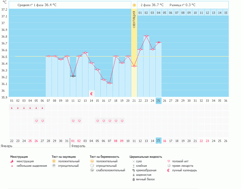Image resolution: width=241 pixels, height=189 pixels.
Task: Click the 'слабоположительный' pregnancy test legend entry
Action: [110, 170]
